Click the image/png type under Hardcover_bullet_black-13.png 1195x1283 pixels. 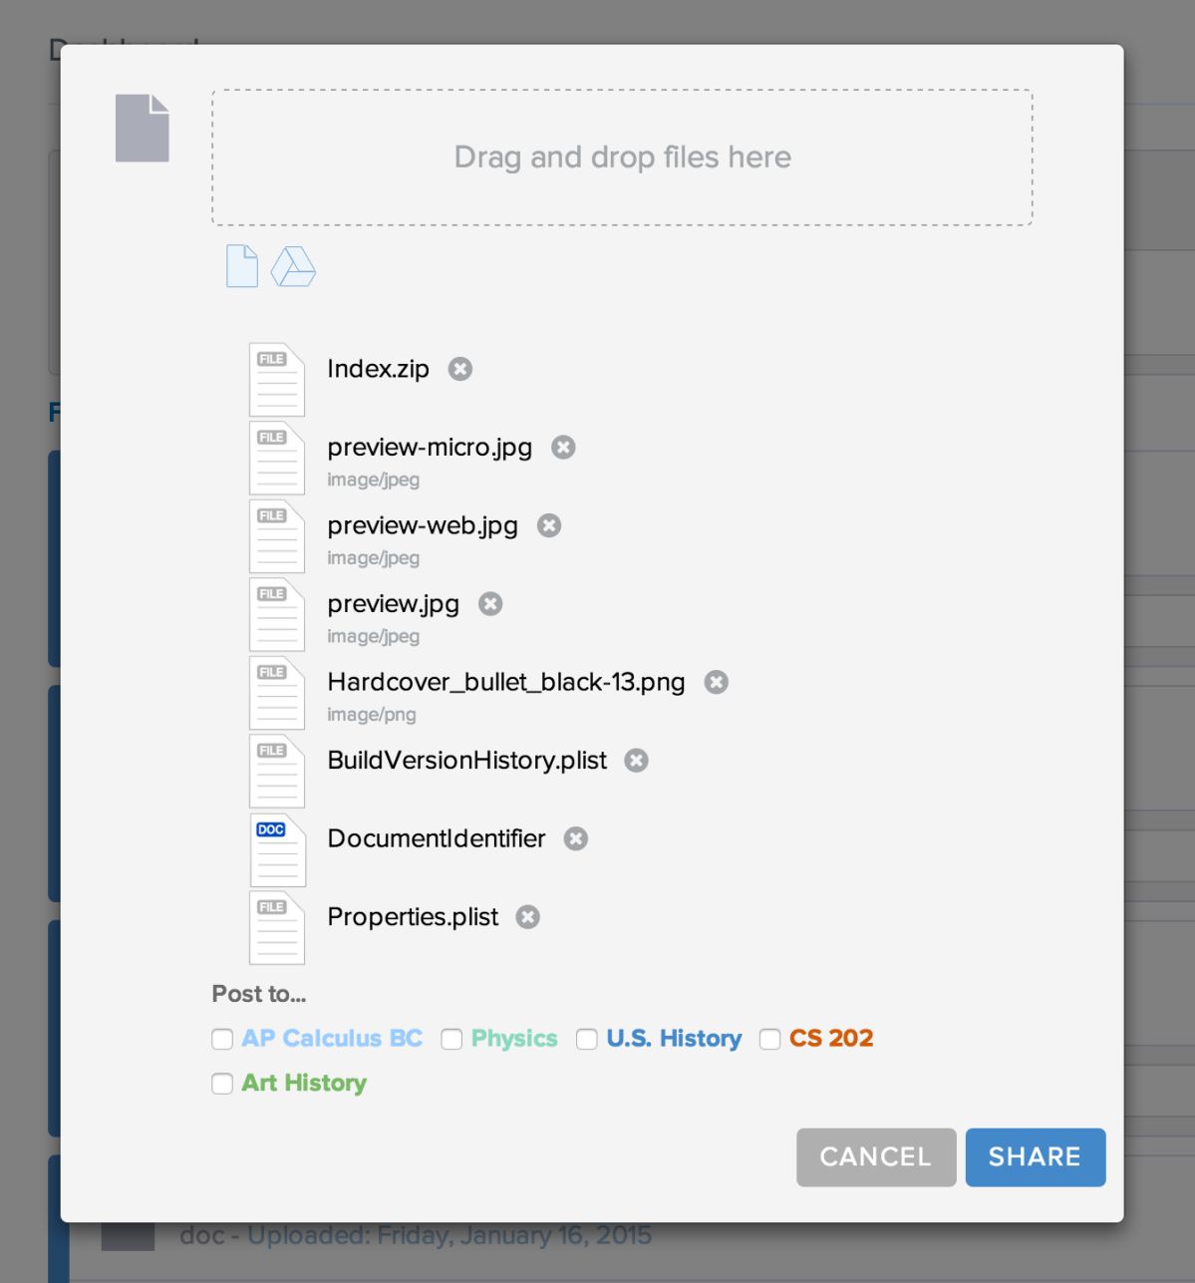(x=372, y=715)
